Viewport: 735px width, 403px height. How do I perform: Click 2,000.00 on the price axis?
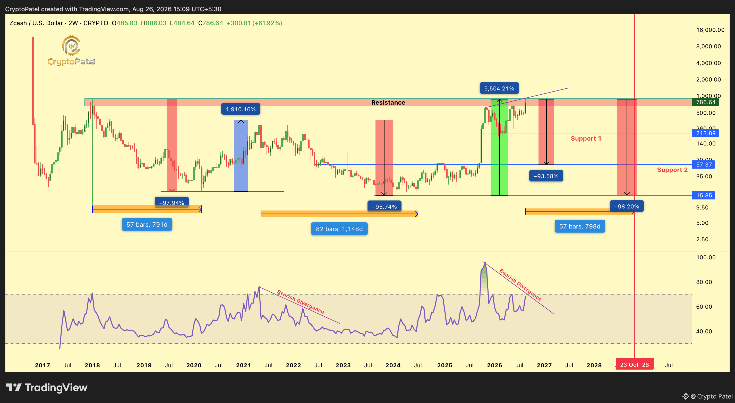708,79
